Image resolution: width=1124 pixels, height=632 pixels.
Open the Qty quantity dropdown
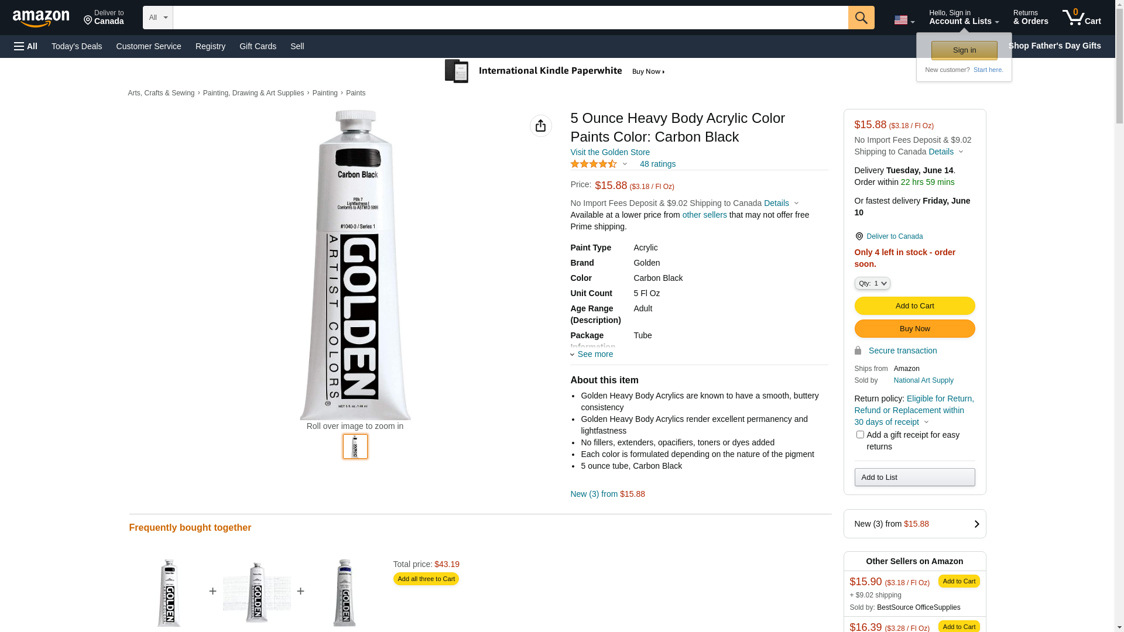pos(872,283)
